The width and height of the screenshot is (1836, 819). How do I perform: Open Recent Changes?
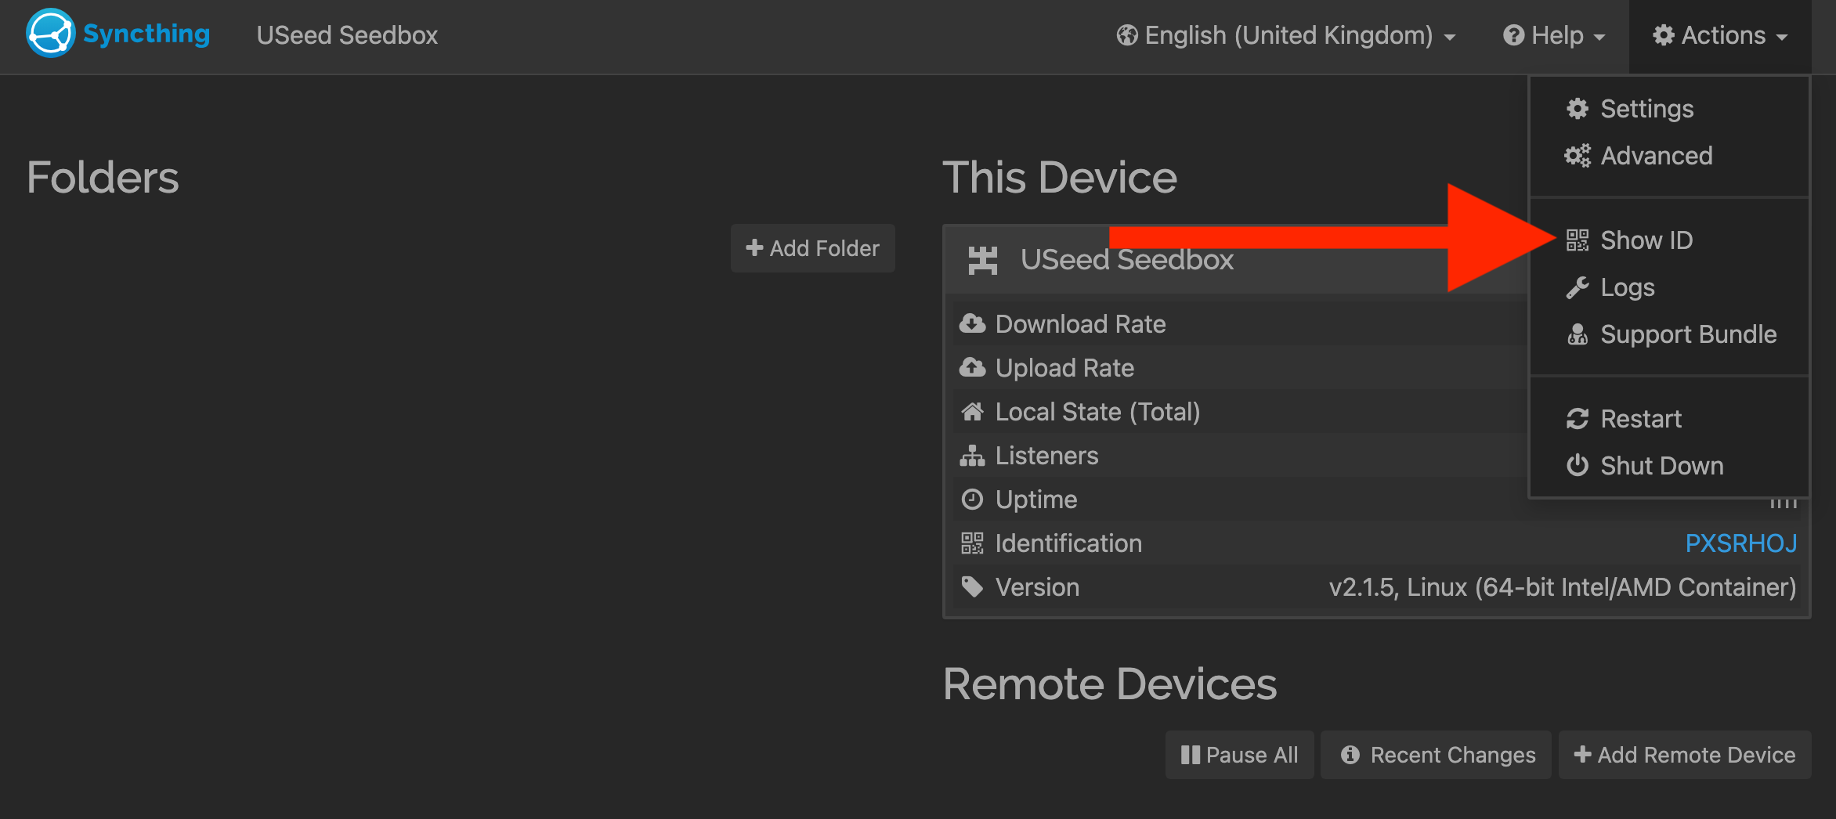(x=1437, y=755)
